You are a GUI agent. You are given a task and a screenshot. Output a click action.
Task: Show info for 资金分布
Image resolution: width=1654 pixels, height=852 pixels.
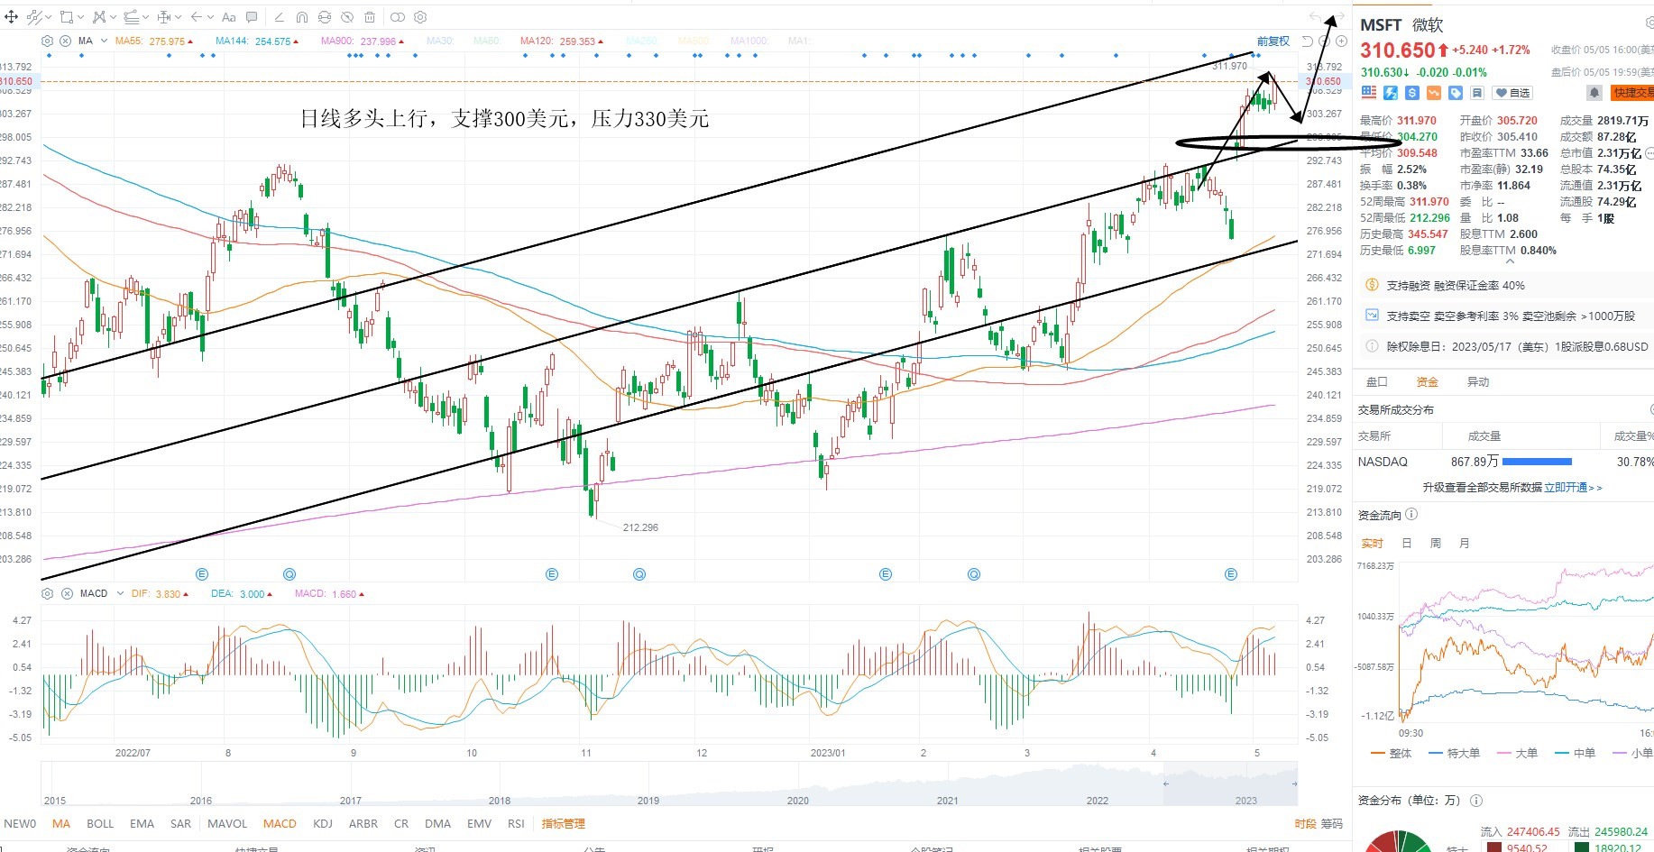coord(1476,801)
